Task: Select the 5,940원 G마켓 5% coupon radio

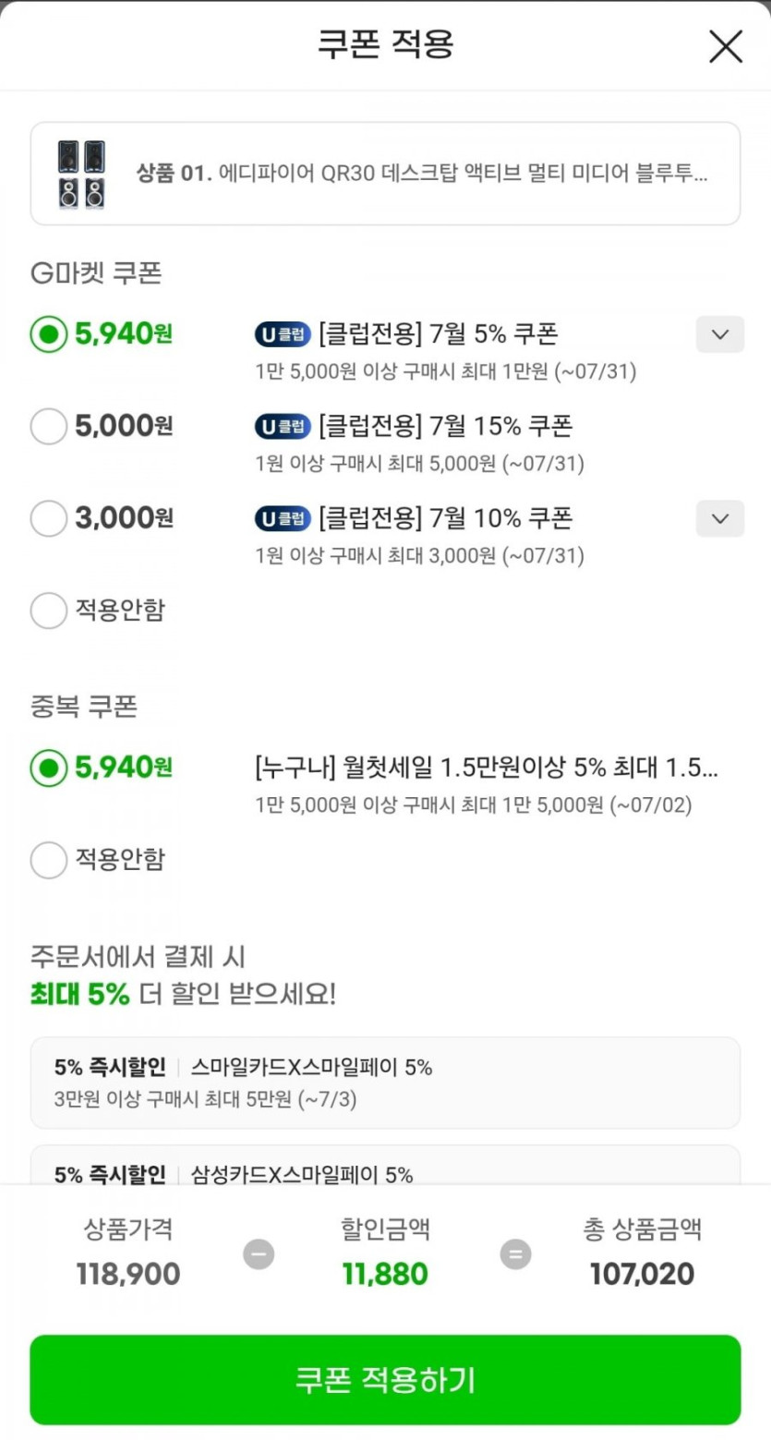Action: [49, 333]
